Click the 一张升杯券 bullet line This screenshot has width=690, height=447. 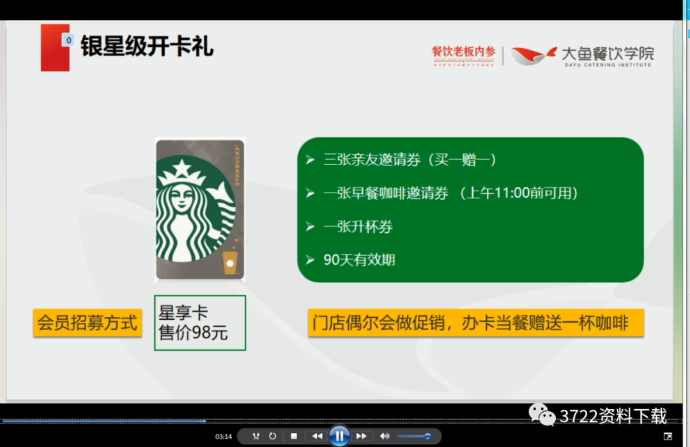point(349,226)
